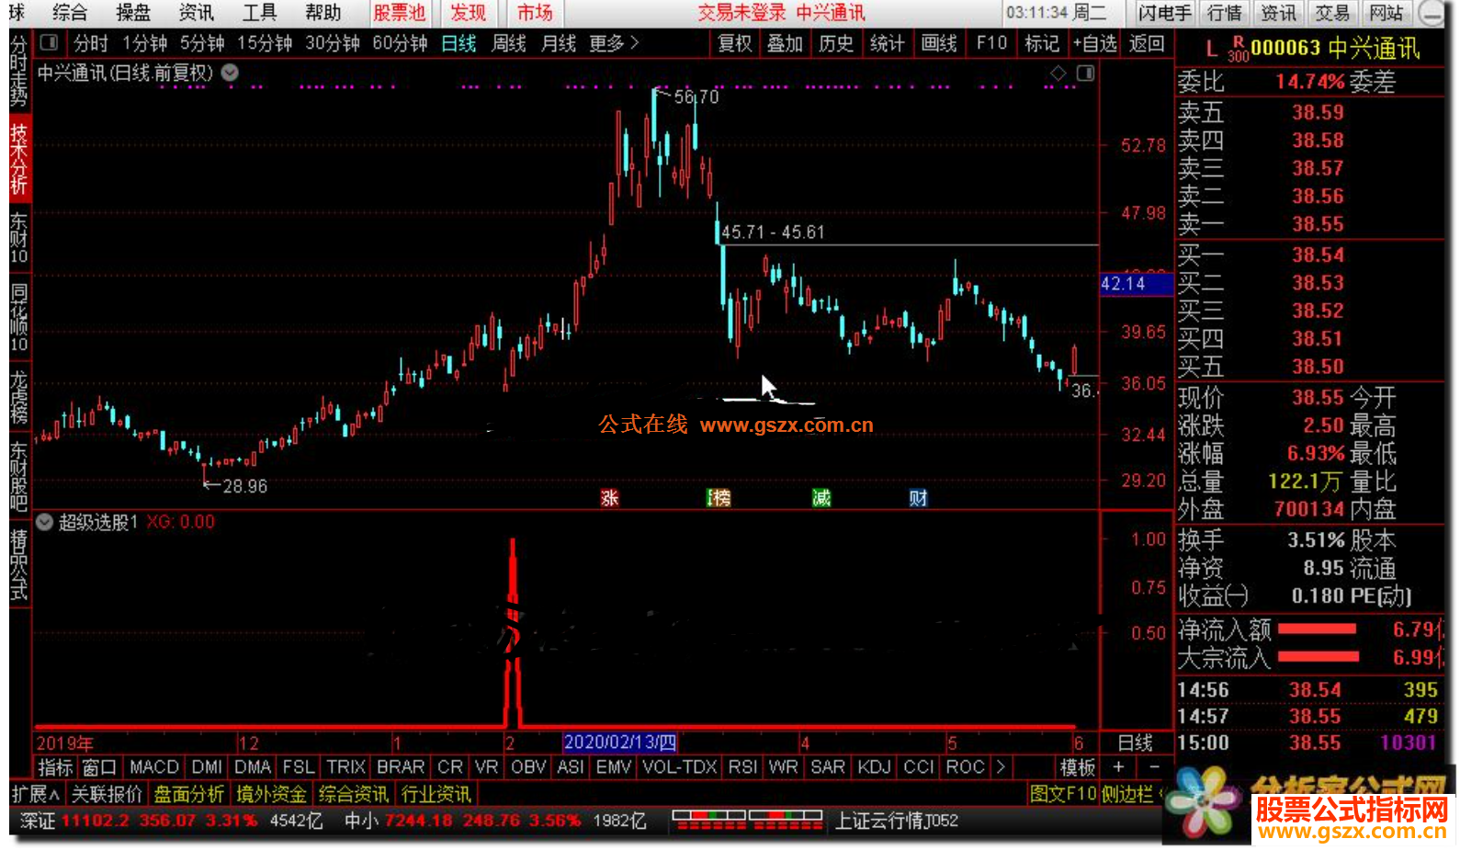
Task: Toggle 叠加 overlay comparison
Action: pyautogui.click(x=785, y=42)
